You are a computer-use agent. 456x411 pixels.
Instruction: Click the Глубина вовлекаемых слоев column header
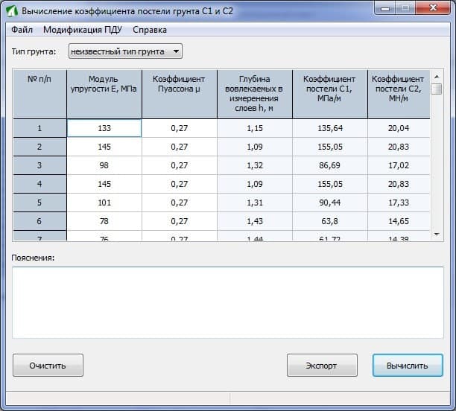pyautogui.click(x=255, y=94)
